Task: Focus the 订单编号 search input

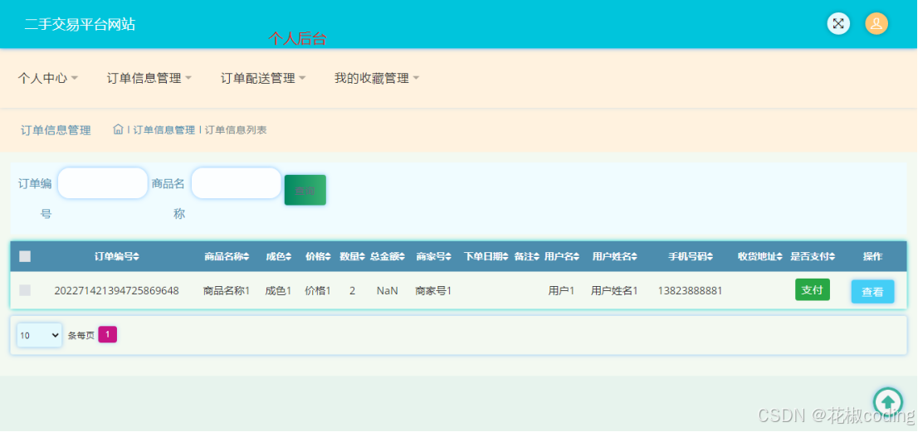Action: [102, 183]
